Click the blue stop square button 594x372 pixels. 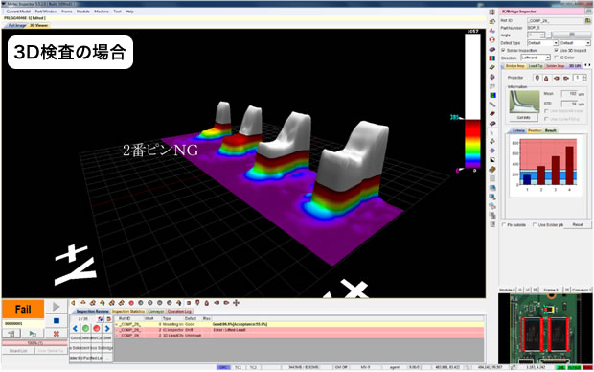point(57,321)
